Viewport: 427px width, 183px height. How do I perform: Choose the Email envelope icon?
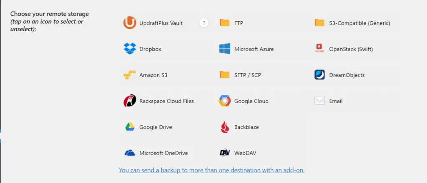click(x=319, y=101)
